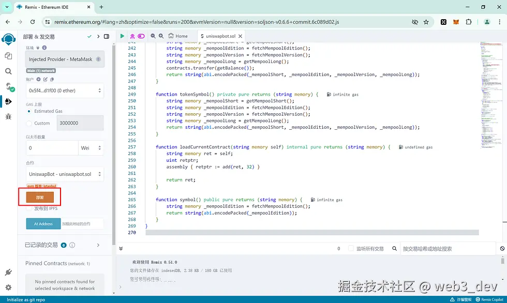Image resolution: width=507 pixels, height=303 pixels.
Task: Toggle the side panel layout icon
Action: click(107, 37)
